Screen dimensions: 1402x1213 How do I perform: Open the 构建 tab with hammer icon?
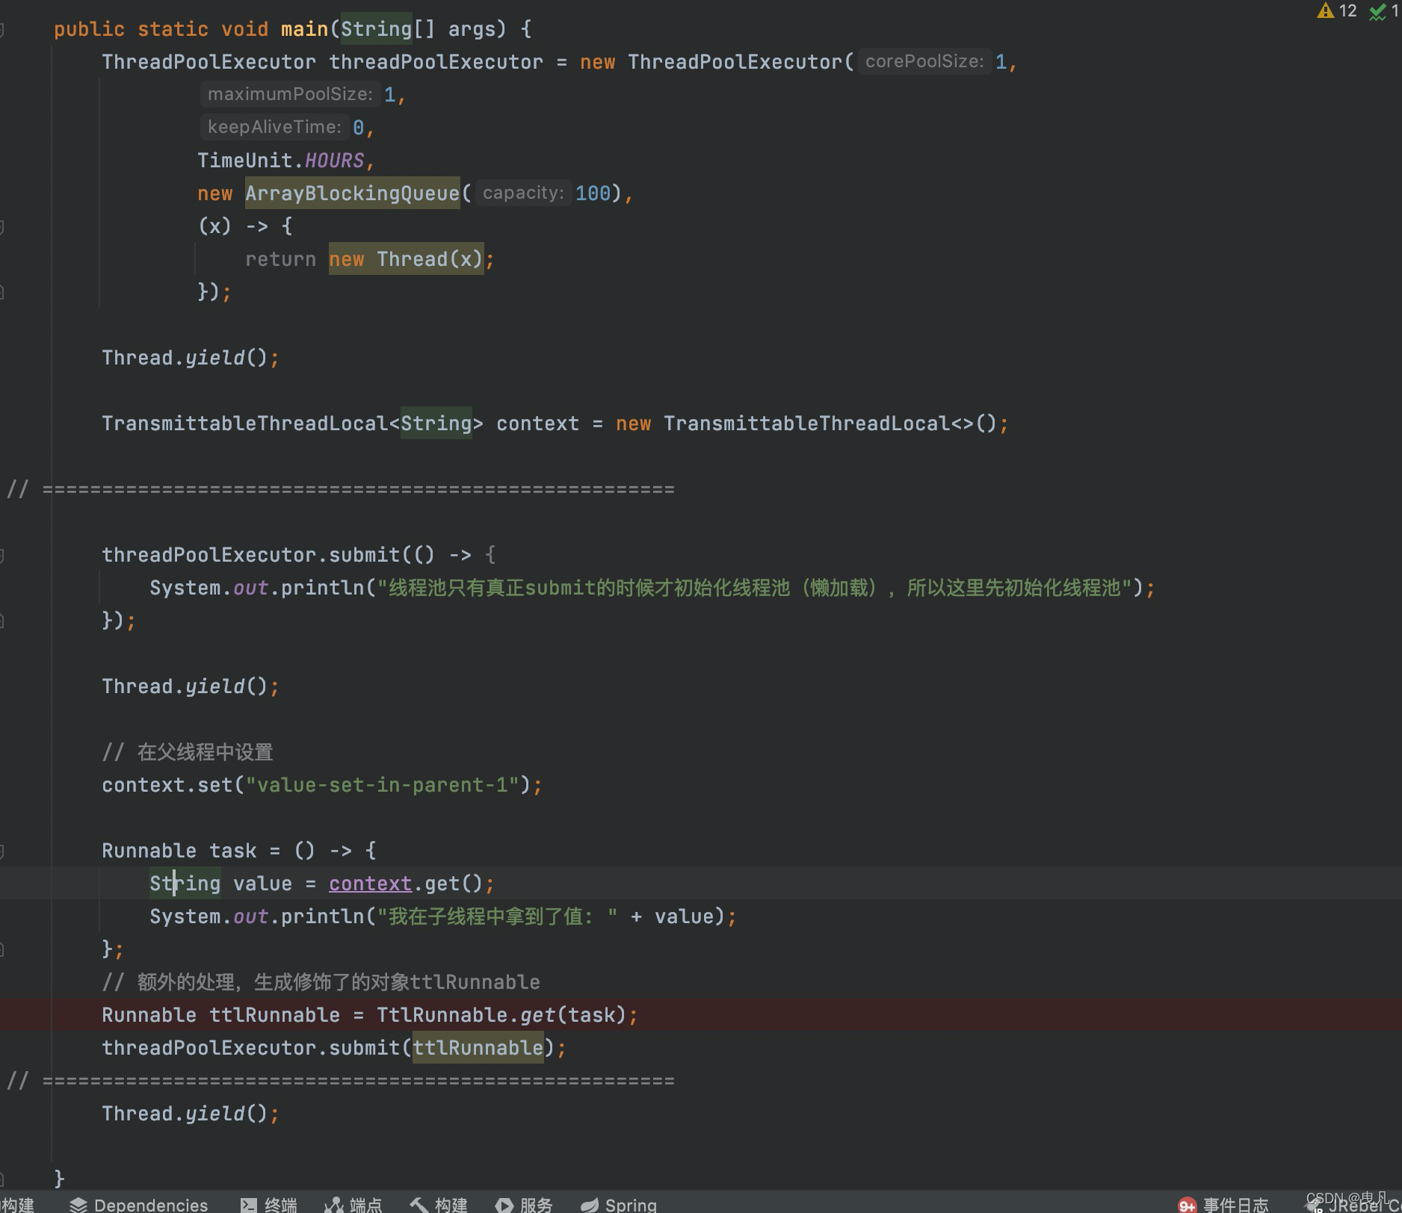pyautogui.click(x=438, y=1204)
